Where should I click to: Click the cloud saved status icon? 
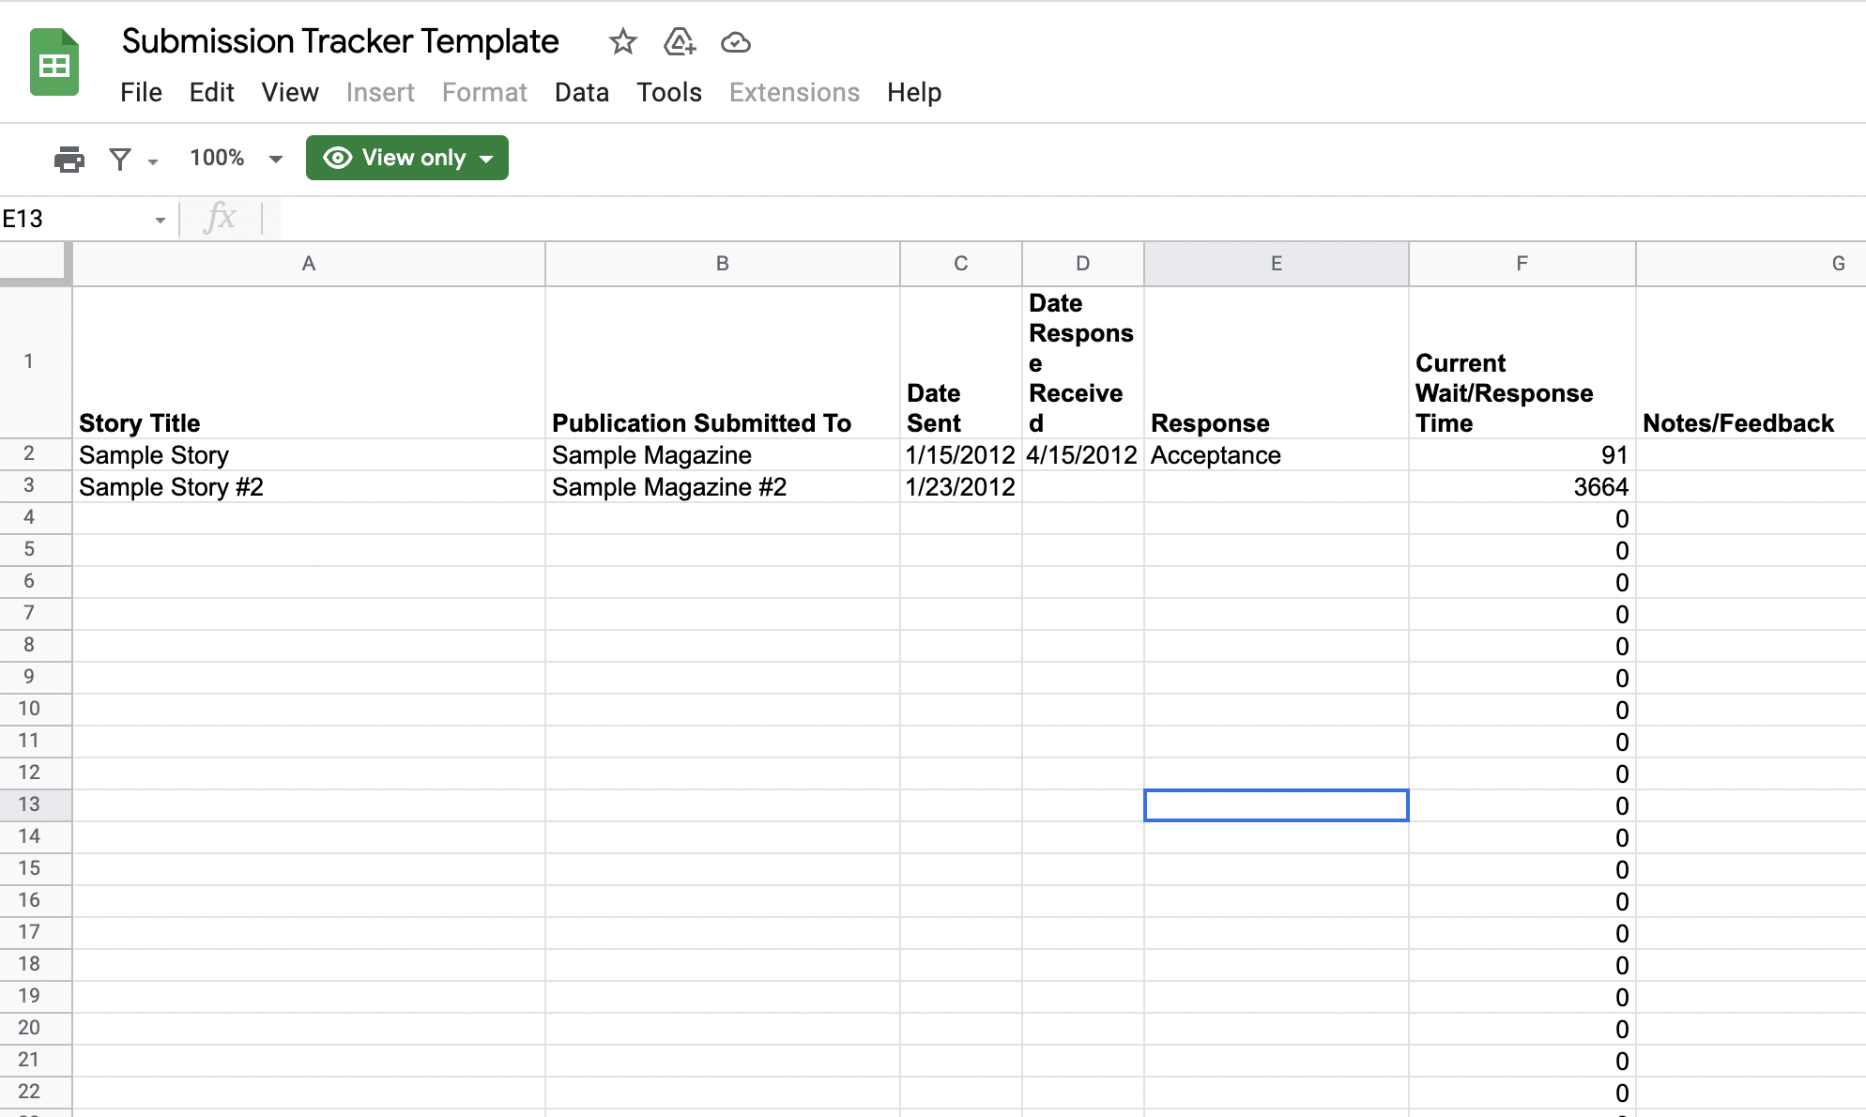point(735,42)
